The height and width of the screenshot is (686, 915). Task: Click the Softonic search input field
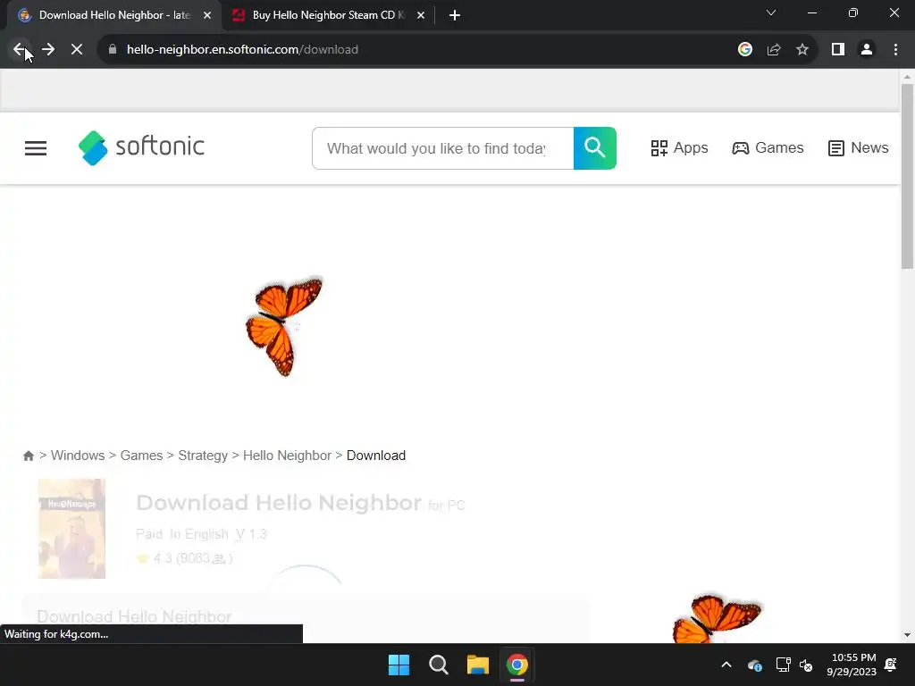tap(443, 148)
